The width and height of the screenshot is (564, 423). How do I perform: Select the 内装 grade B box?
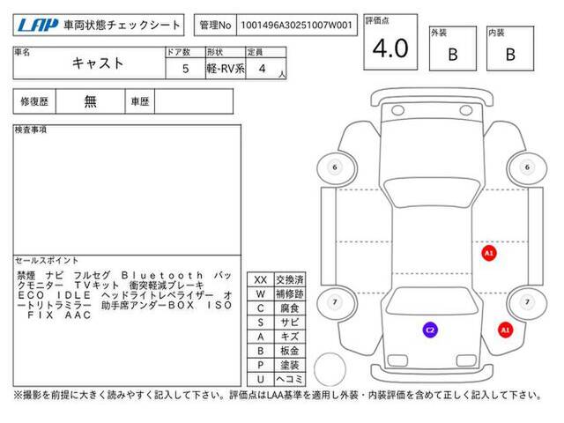[510, 53]
